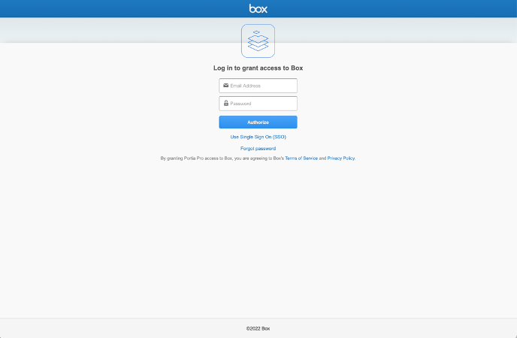517x338 pixels.
Task: Click the Box logo in the header
Action: coord(258,8)
